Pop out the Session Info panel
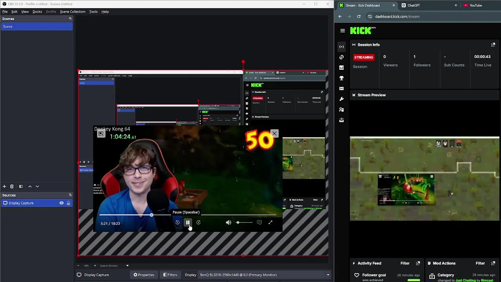The height and width of the screenshot is (282, 501). tap(493, 45)
